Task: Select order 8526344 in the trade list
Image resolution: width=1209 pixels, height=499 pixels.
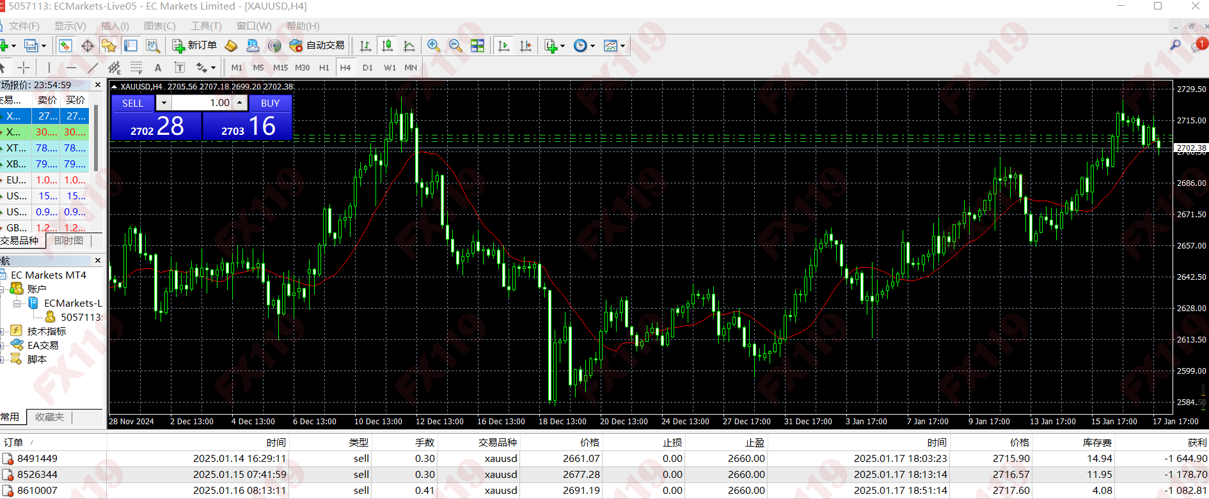Action: (37, 475)
